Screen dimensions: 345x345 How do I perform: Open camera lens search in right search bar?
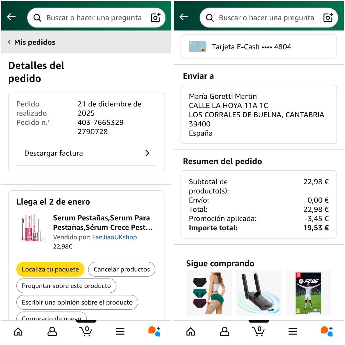pyautogui.click(x=328, y=18)
